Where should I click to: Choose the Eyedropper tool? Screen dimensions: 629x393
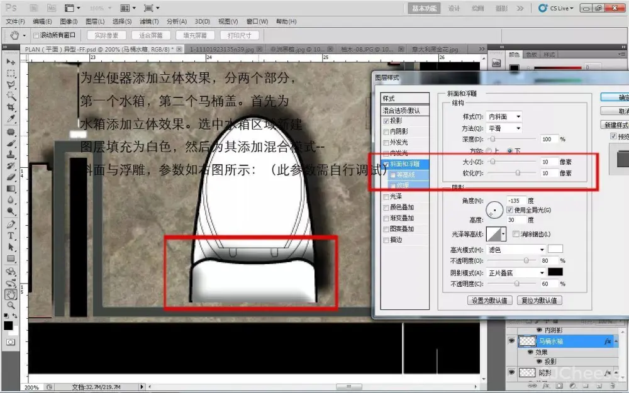pos(11,119)
